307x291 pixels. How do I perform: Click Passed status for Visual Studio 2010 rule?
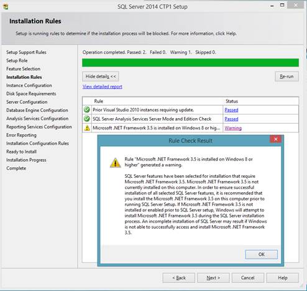(231, 110)
